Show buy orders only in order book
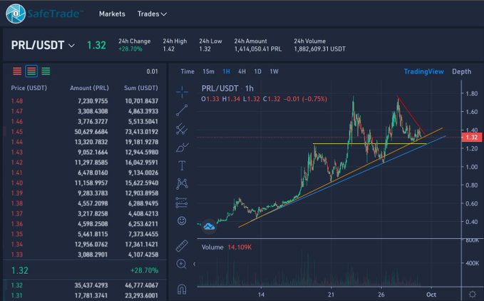 [46, 71]
